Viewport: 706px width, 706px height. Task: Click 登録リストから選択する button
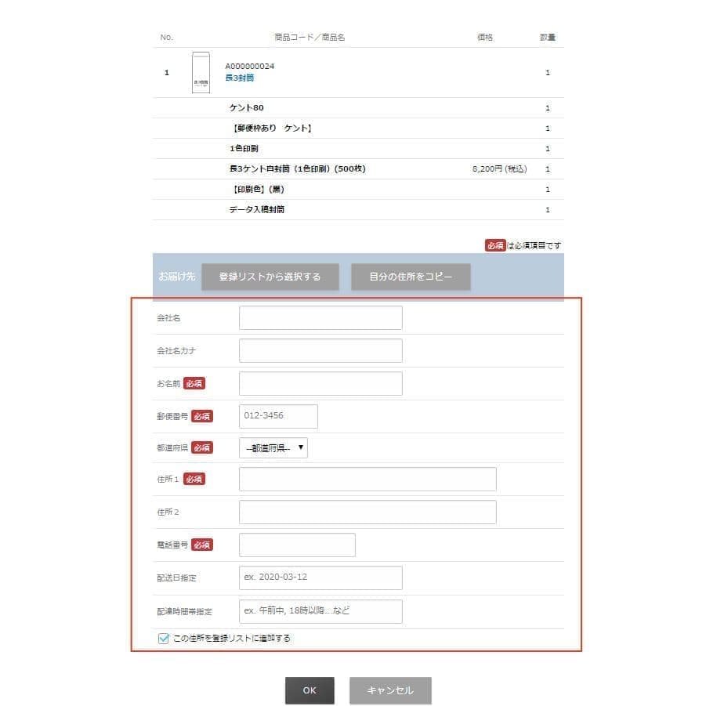click(270, 277)
